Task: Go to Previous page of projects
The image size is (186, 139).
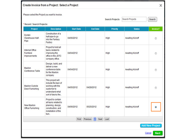Action: click(87, 119)
